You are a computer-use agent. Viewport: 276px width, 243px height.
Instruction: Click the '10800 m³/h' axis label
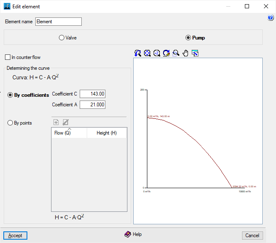[x=245, y=191]
